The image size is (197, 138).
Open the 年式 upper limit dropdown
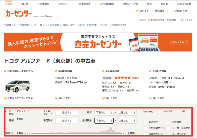127,113
